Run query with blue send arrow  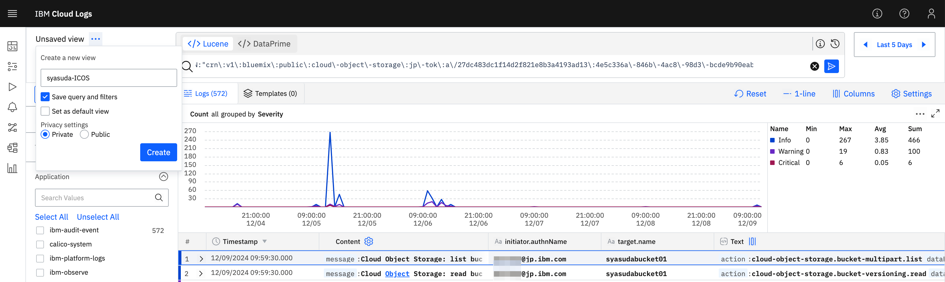point(831,66)
